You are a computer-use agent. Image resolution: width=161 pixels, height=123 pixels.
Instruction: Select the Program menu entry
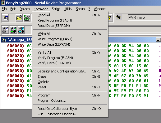pyautogui.click(x=70, y=95)
